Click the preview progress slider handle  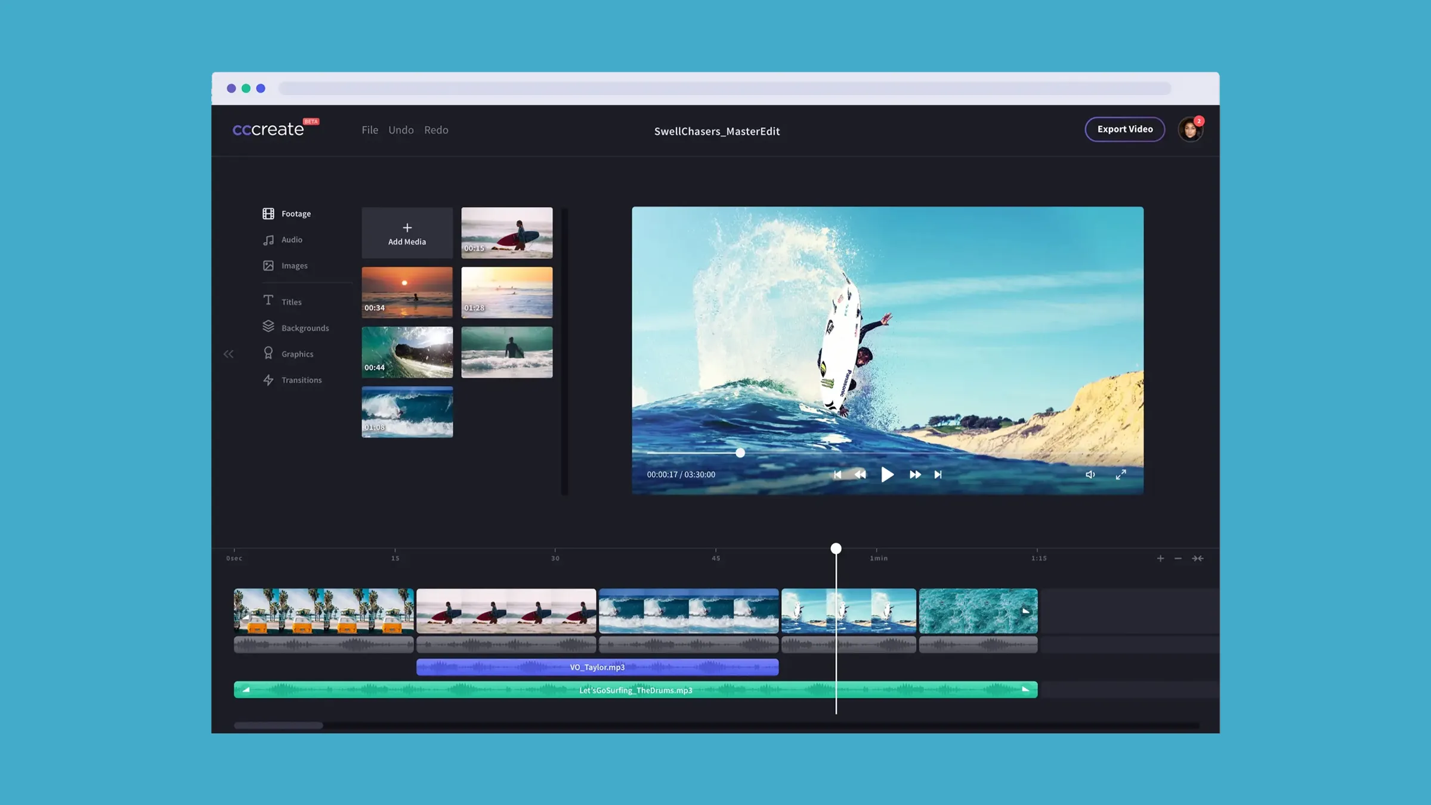tap(740, 453)
